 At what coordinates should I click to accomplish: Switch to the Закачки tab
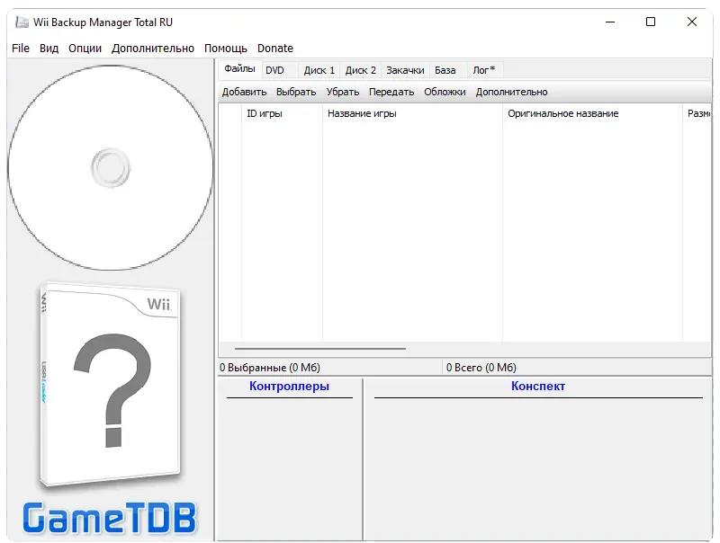coord(405,70)
